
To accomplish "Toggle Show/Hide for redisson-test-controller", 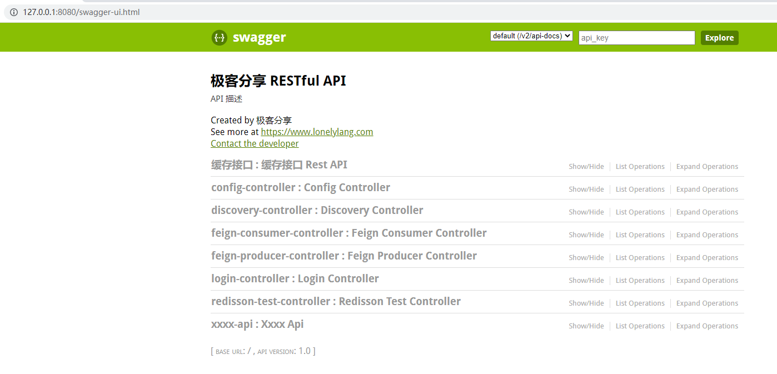I will [586, 303].
